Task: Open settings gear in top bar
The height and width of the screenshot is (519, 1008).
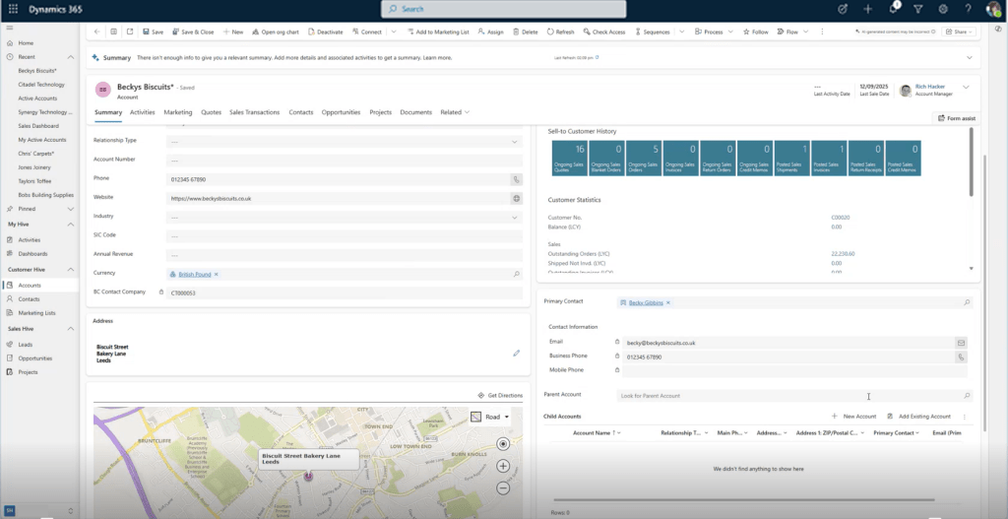Action: 943,9
